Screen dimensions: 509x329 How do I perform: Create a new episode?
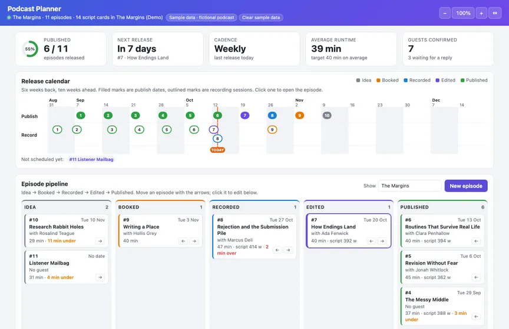pos(466,186)
